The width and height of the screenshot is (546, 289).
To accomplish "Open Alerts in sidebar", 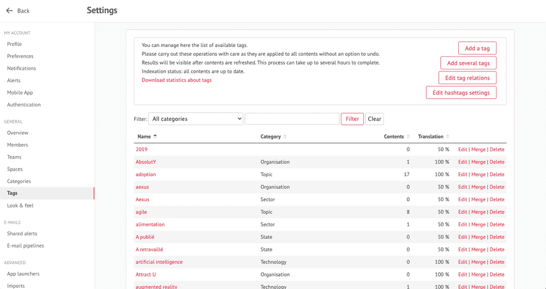I will (x=14, y=80).
